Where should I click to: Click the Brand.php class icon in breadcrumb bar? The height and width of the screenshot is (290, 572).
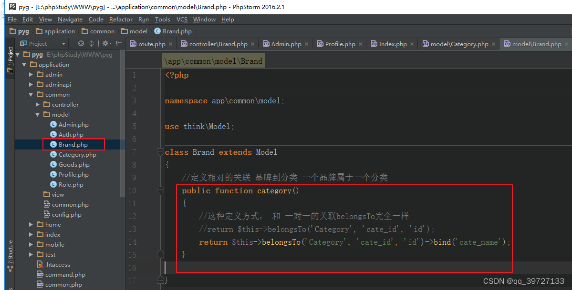[157, 30]
